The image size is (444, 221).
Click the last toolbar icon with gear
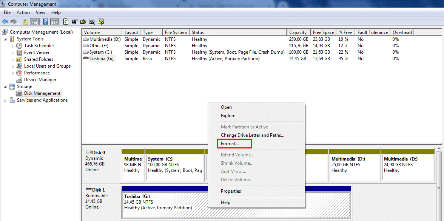tap(101, 22)
